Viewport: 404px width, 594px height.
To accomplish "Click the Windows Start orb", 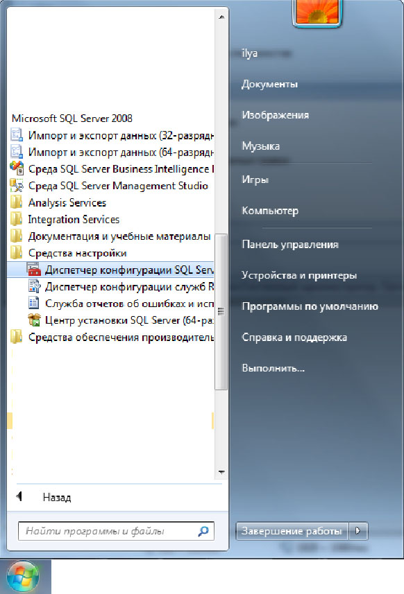I will pyautogui.click(x=23, y=577).
